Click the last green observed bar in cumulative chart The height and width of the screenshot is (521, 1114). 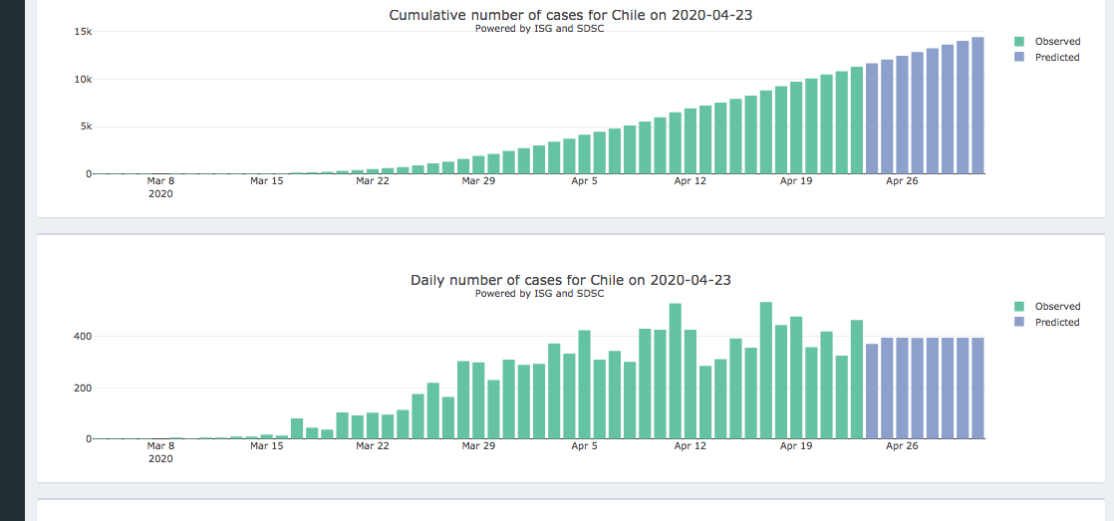[x=857, y=121]
